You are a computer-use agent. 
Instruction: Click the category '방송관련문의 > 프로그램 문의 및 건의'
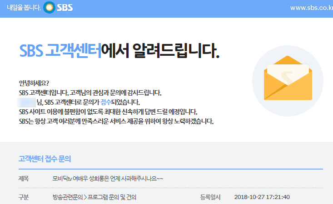94,197
